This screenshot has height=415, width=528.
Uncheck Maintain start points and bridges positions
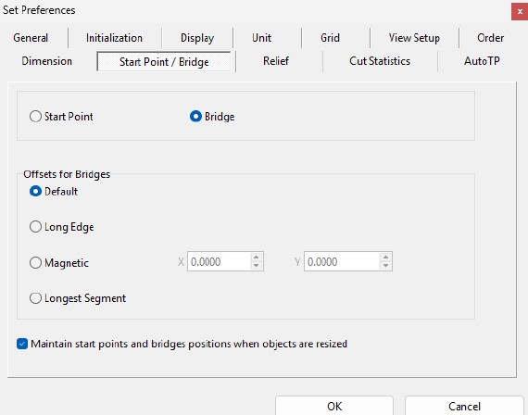point(22,344)
